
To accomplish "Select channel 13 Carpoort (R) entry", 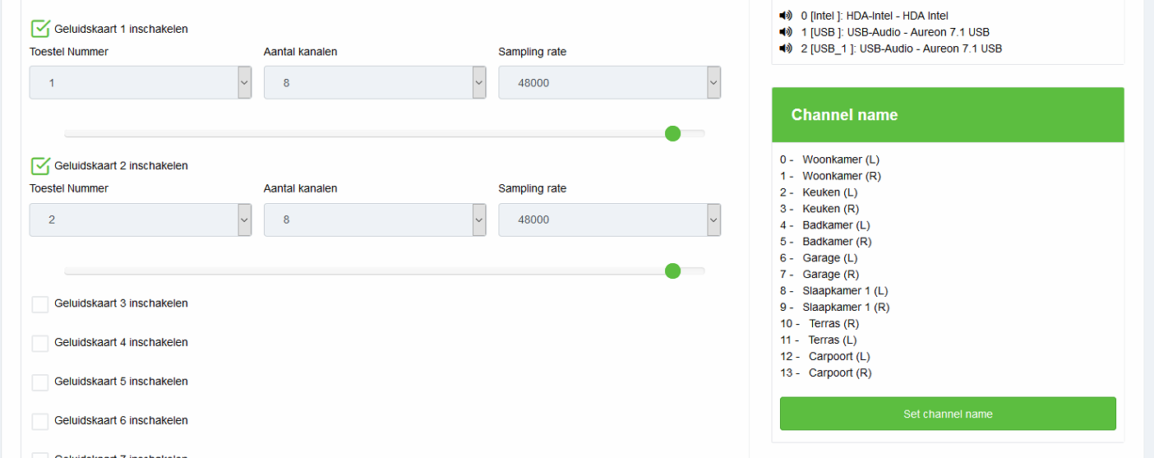I will click(x=839, y=373).
